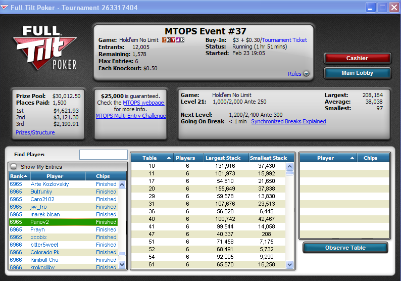
Task: Sort tables by Table column header
Action: pos(152,158)
